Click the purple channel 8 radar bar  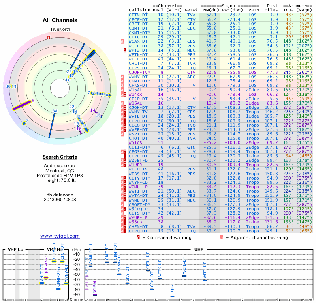pyautogui.click(x=22, y=105)
